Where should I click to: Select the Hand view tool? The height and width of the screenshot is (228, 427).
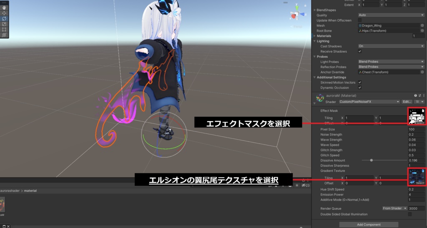point(4,7)
